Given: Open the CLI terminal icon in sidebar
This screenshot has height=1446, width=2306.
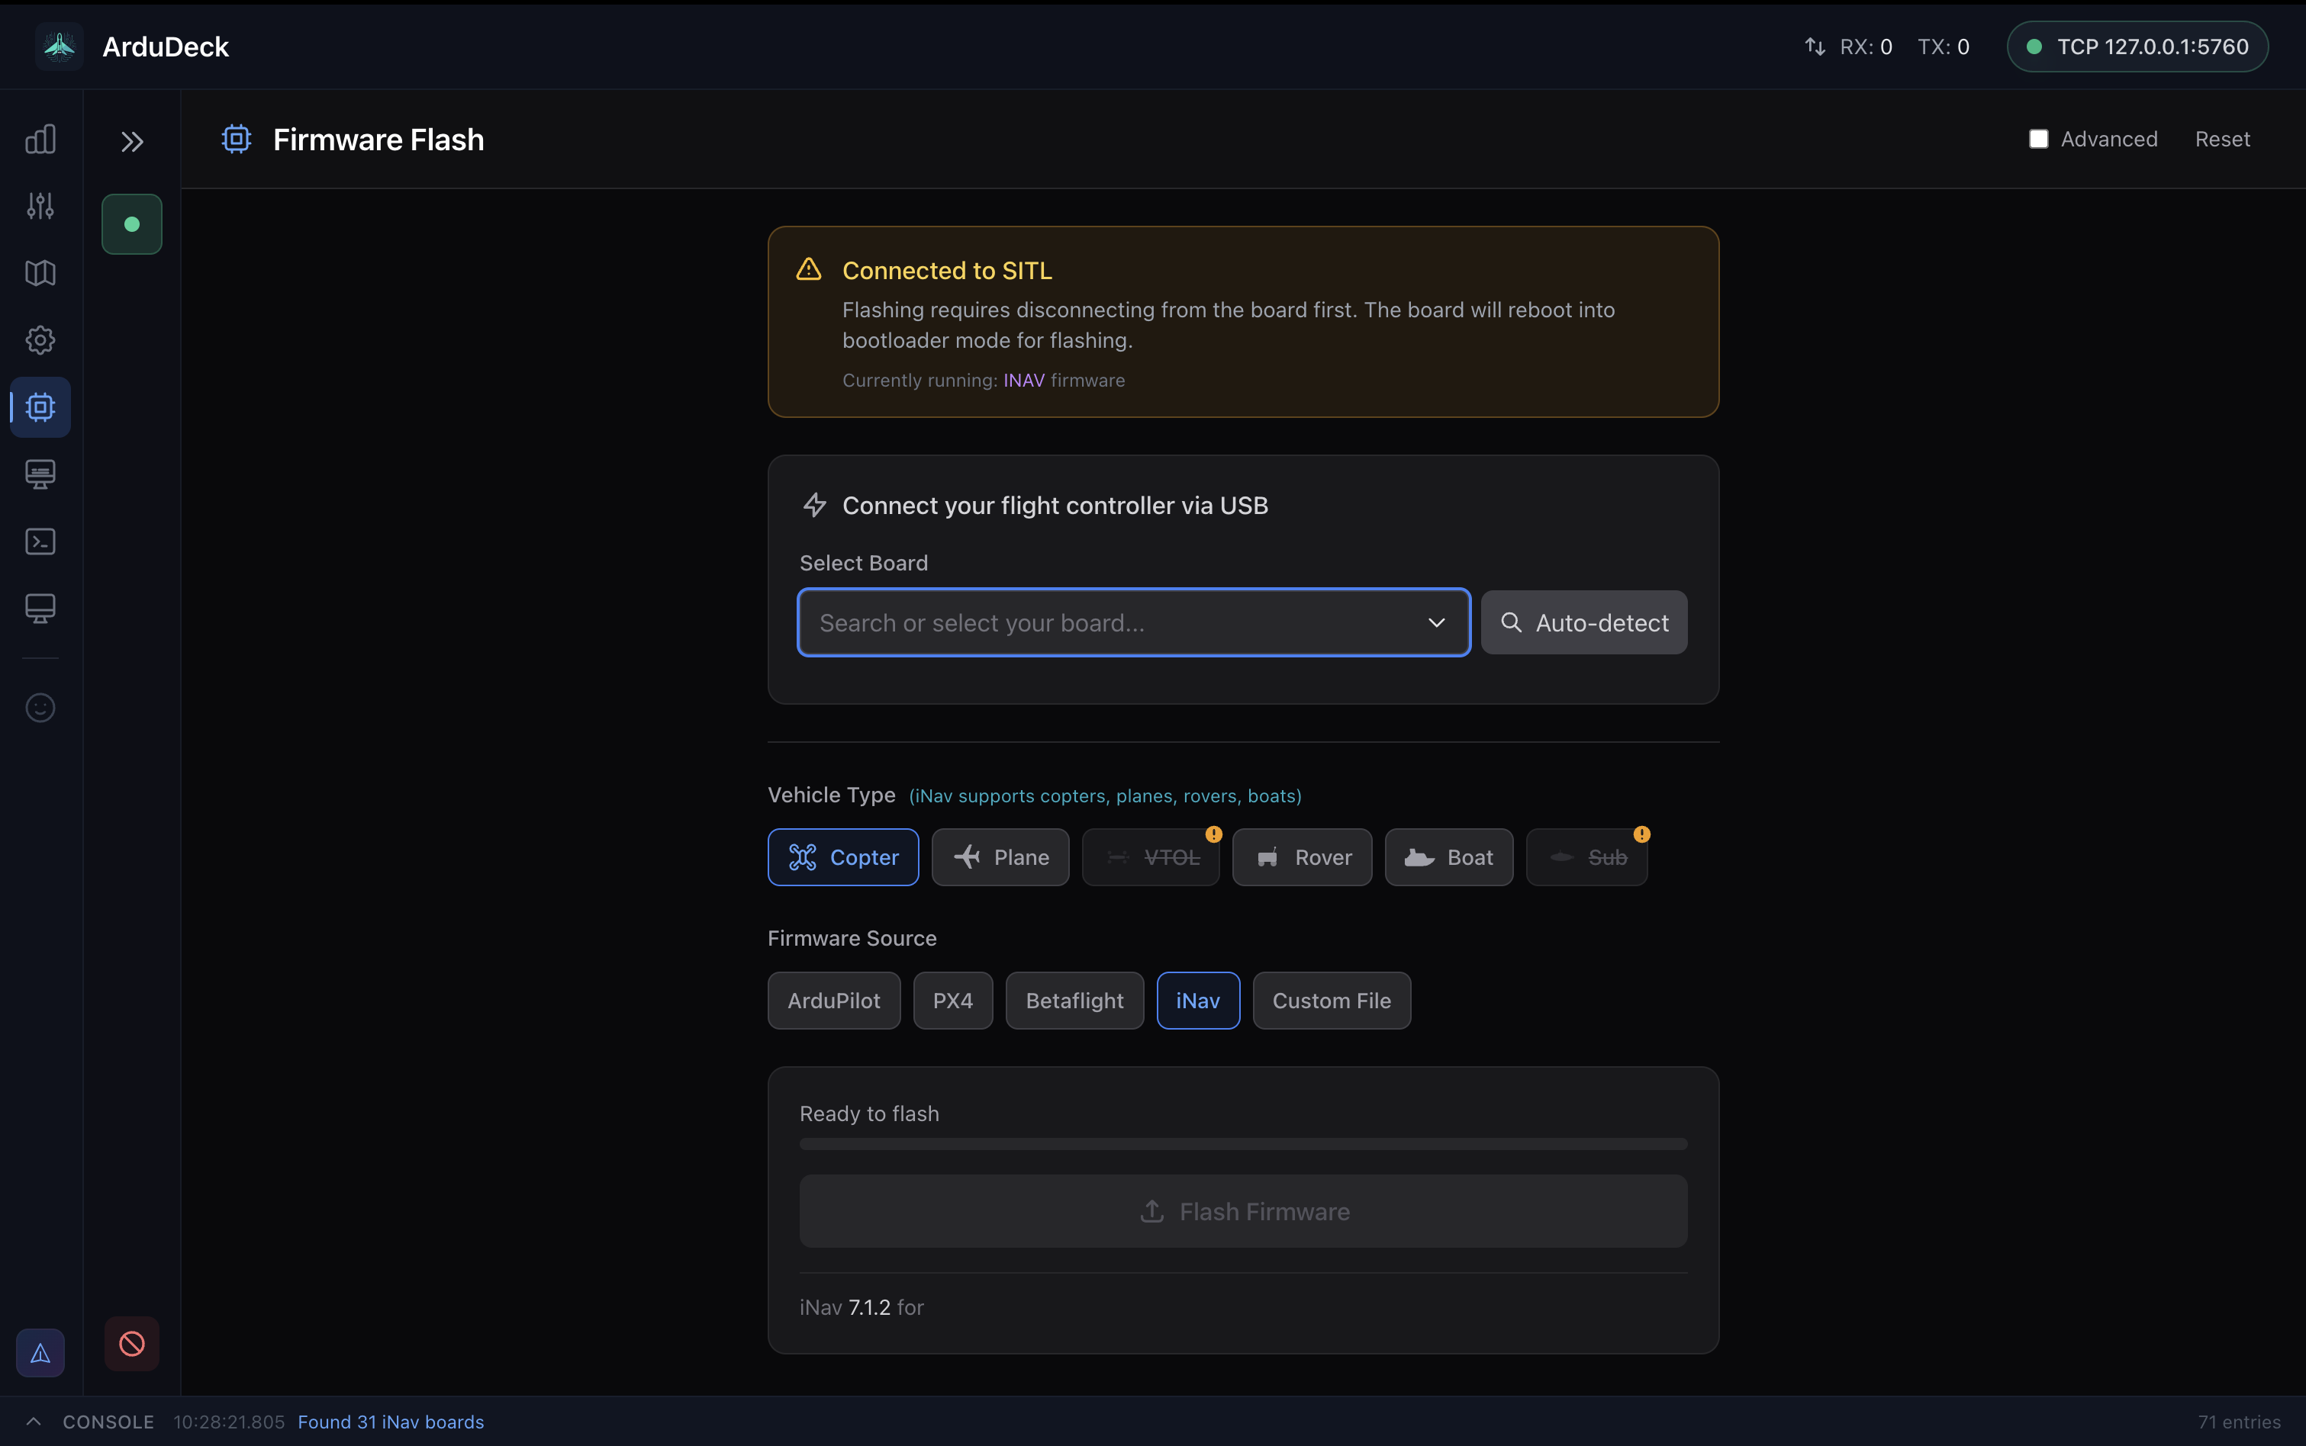Looking at the screenshot, I should tap(40, 541).
